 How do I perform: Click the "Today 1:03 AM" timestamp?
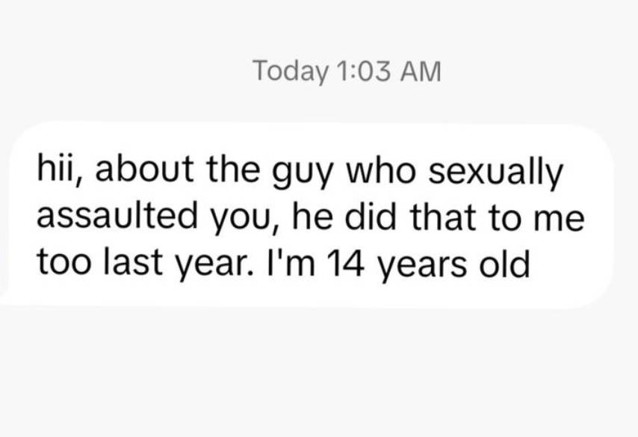tap(347, 72)
